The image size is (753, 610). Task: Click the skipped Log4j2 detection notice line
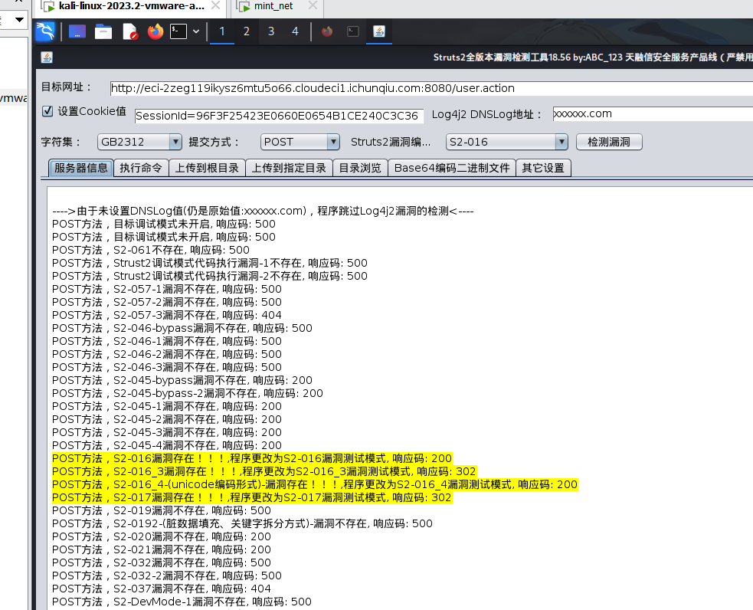264,211
